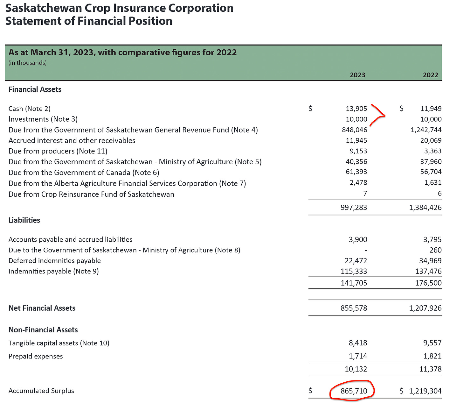Select the value 40,356

click(356, 162)
